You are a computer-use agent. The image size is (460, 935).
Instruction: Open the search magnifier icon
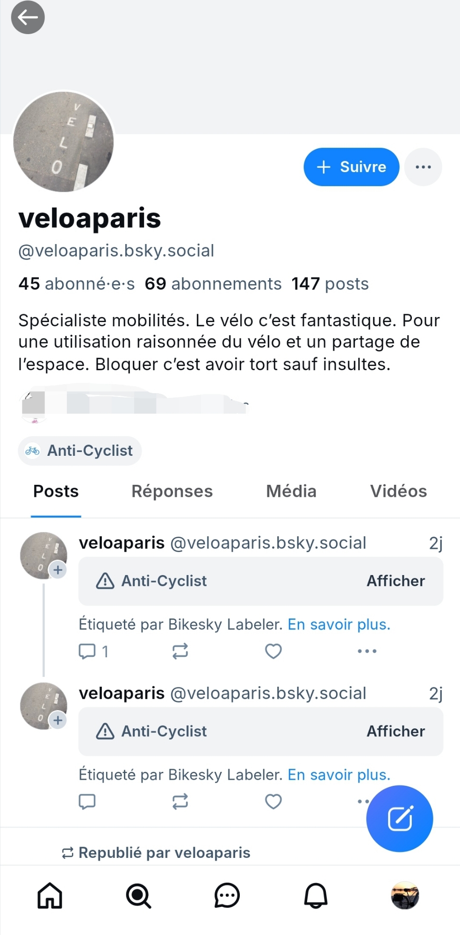[x=138, y=895]
